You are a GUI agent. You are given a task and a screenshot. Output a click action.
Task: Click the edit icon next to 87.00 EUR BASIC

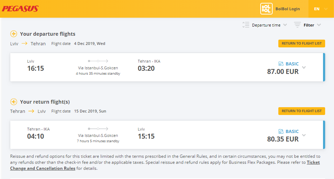[x=281, y=64]
